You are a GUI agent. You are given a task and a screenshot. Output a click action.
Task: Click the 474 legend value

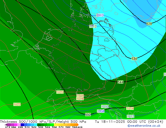8,127
